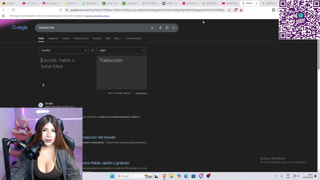Click the magnifying glass search button
The width and height of the screenshot is (320, 180).
click(173, 28)
